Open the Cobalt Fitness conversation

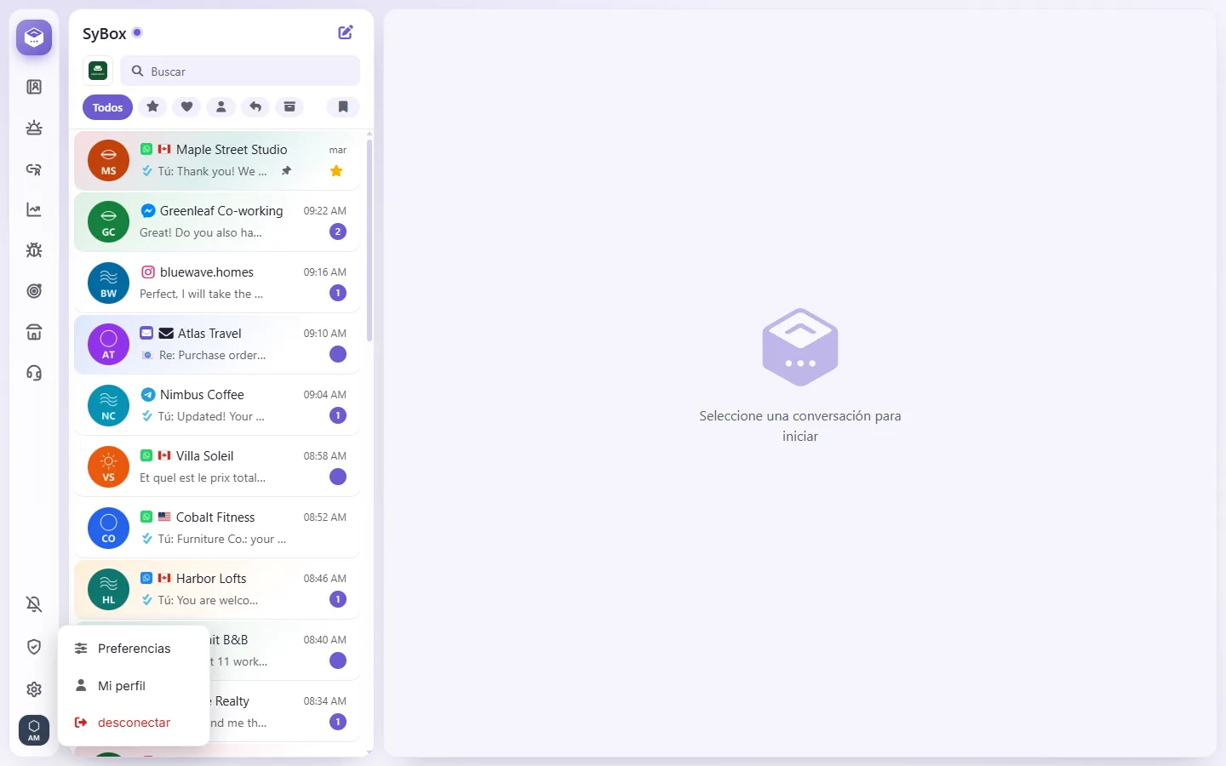pyautogui.click(x=217, y=528)
